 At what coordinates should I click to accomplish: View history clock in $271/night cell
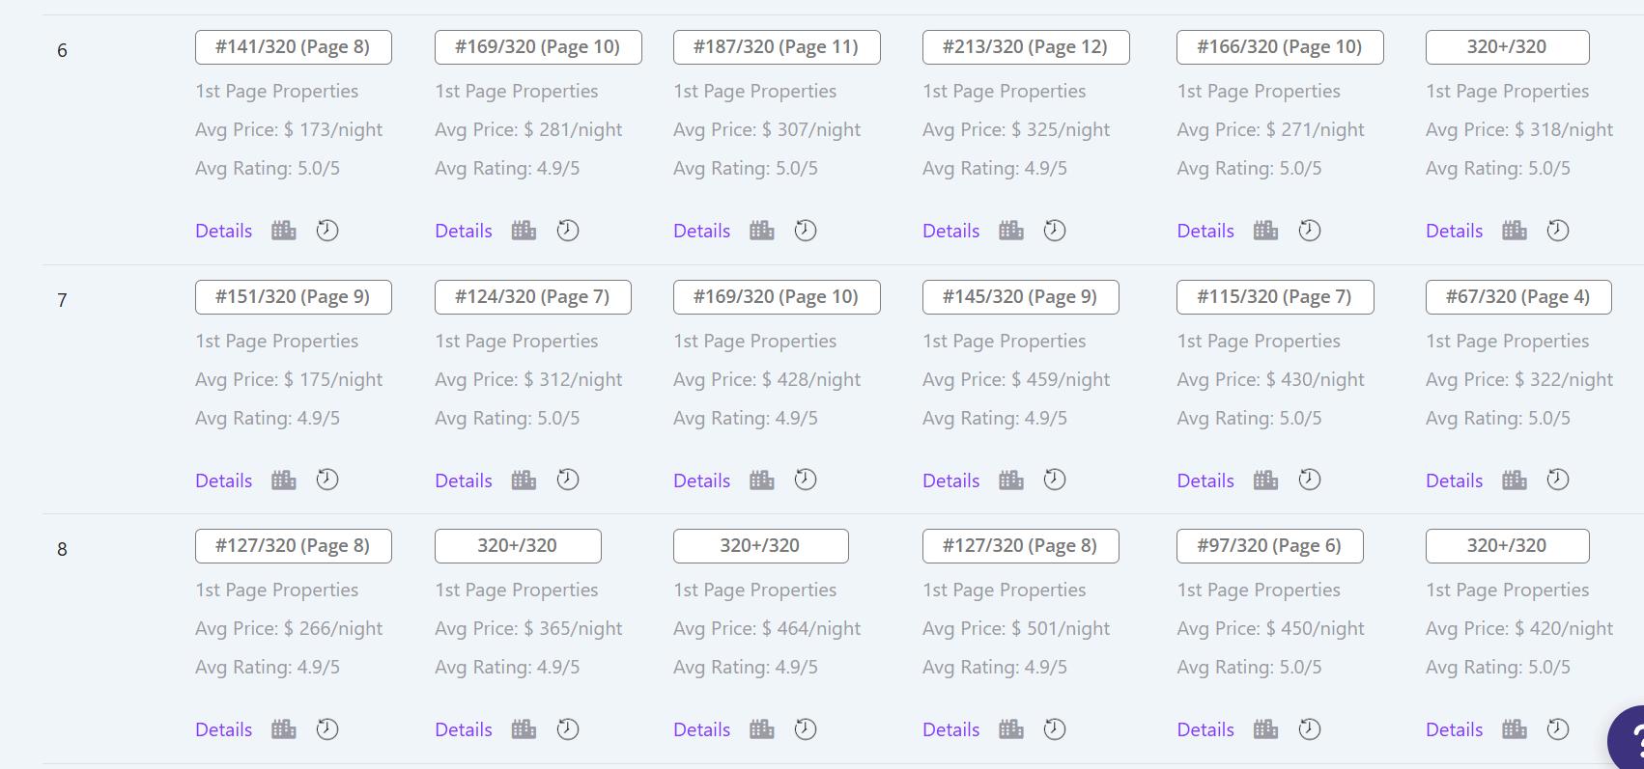coord(1310,231)
